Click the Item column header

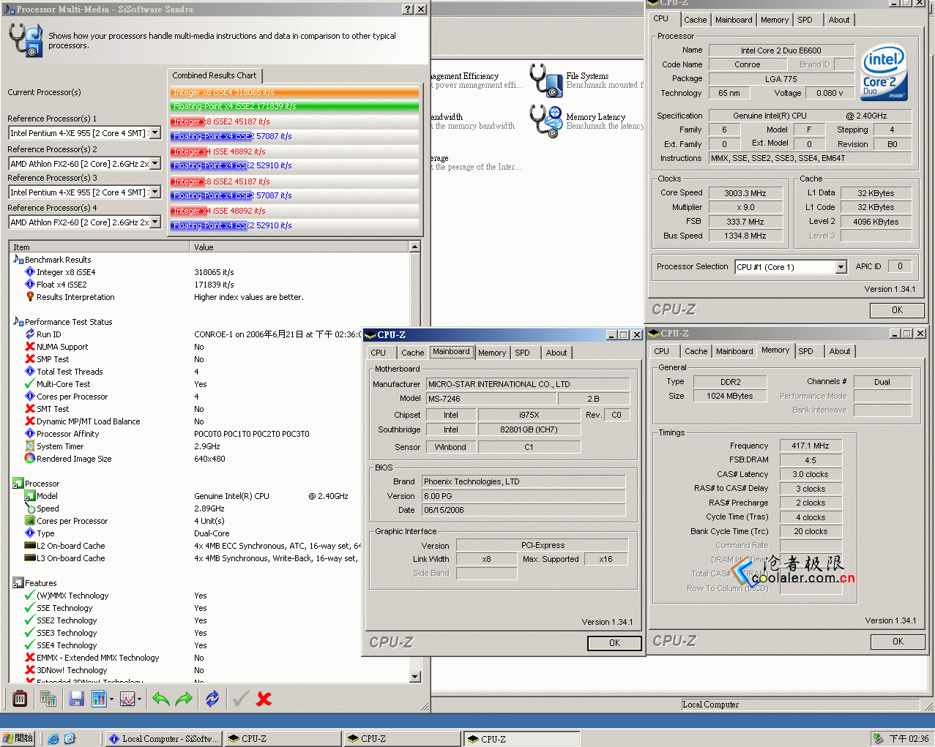click(100, 247)
